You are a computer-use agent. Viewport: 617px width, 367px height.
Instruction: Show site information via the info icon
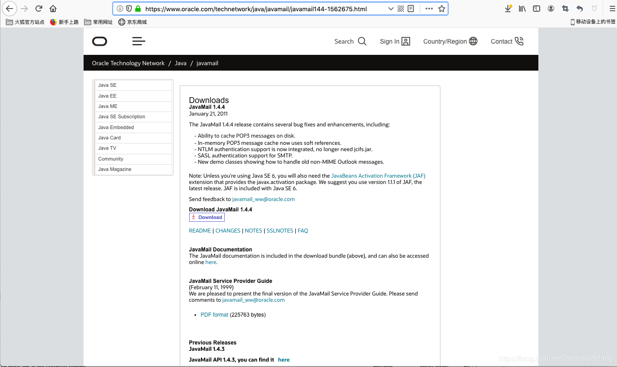click(x=120, y=9)
